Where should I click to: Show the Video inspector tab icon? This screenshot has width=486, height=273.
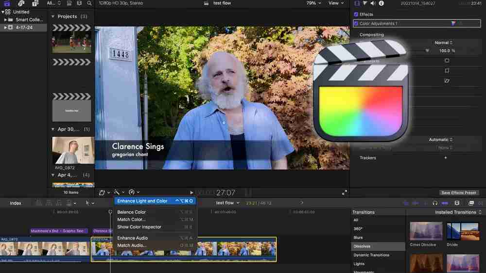click(357, 3)
